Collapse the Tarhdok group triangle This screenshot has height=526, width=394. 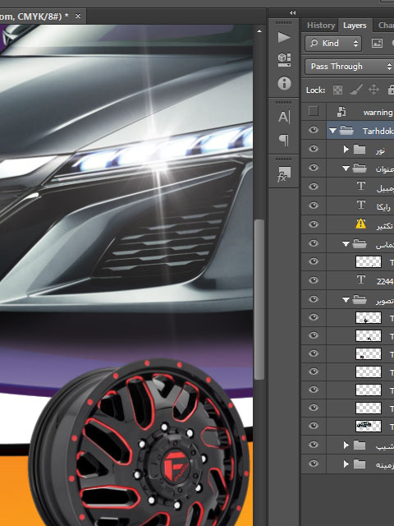[x=332, y=131]
